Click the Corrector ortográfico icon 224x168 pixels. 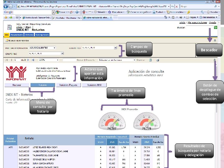tap(128, 12)
